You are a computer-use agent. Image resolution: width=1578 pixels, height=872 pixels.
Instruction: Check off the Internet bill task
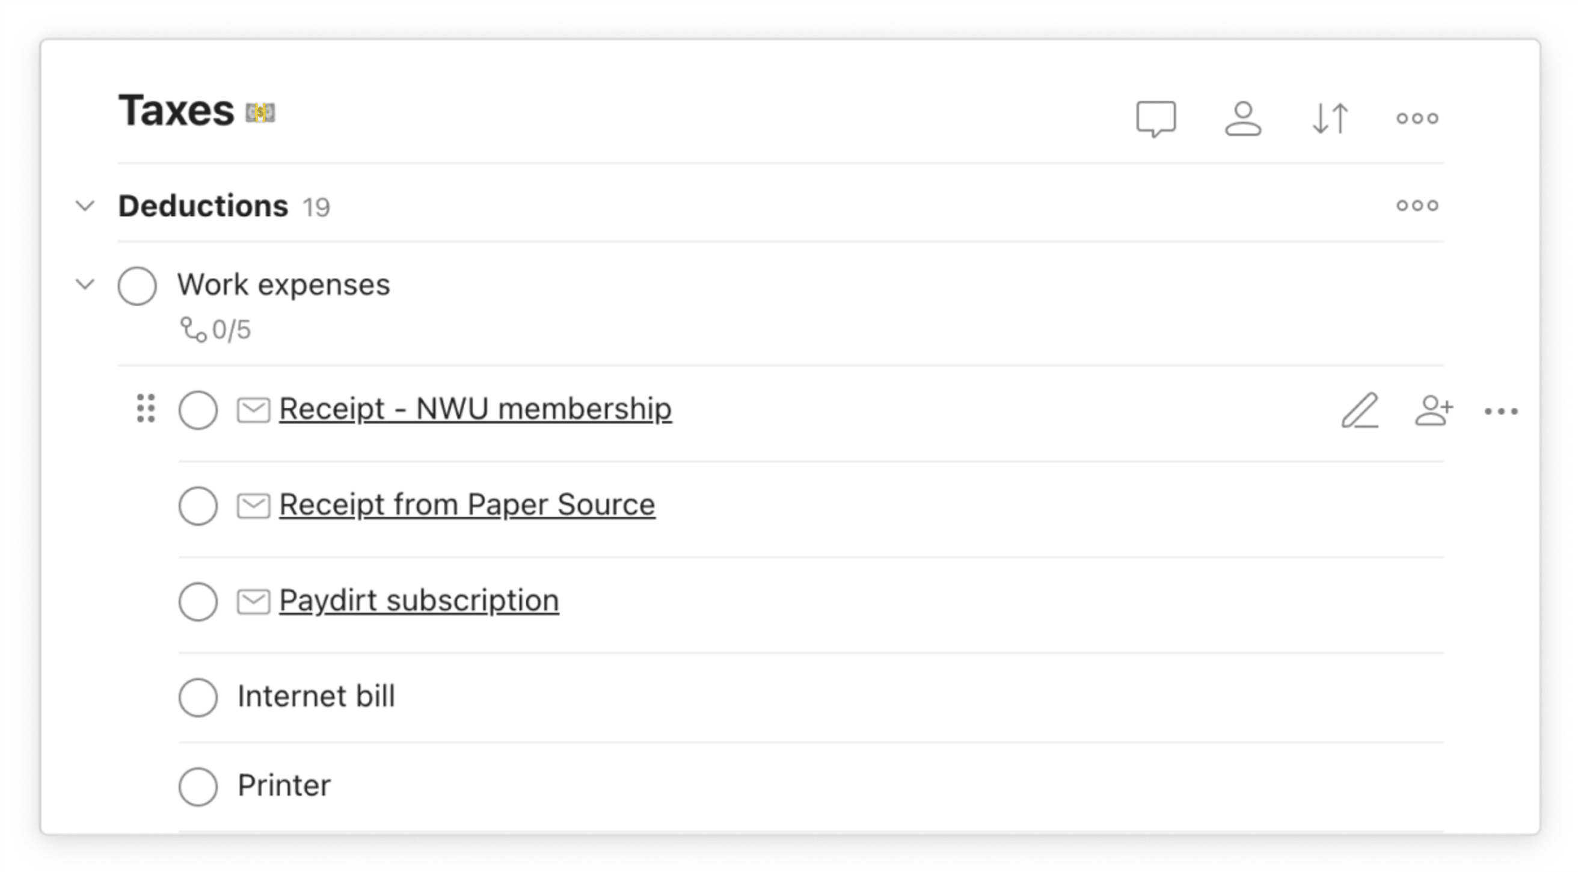click(x=198, y=698)
